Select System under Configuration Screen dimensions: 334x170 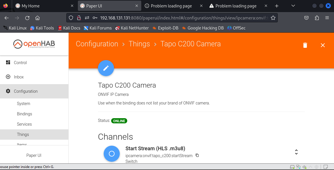pos(24,104)
